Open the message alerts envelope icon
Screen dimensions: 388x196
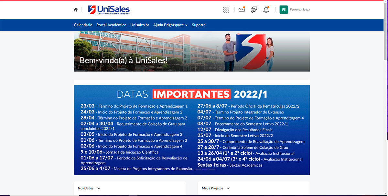(242, 10)
